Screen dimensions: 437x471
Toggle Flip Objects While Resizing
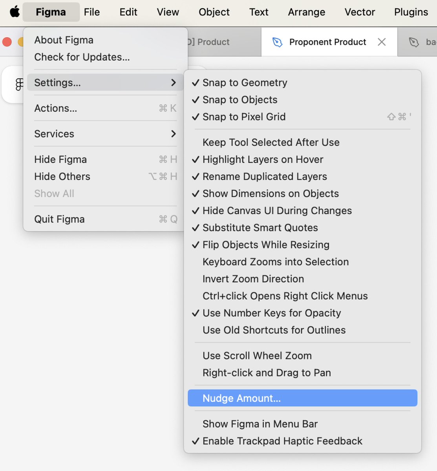pos(302,245)
